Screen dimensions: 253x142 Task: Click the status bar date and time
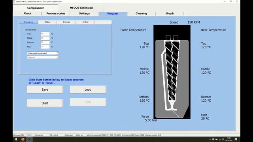pyautogui.click(x=23, y=135)
